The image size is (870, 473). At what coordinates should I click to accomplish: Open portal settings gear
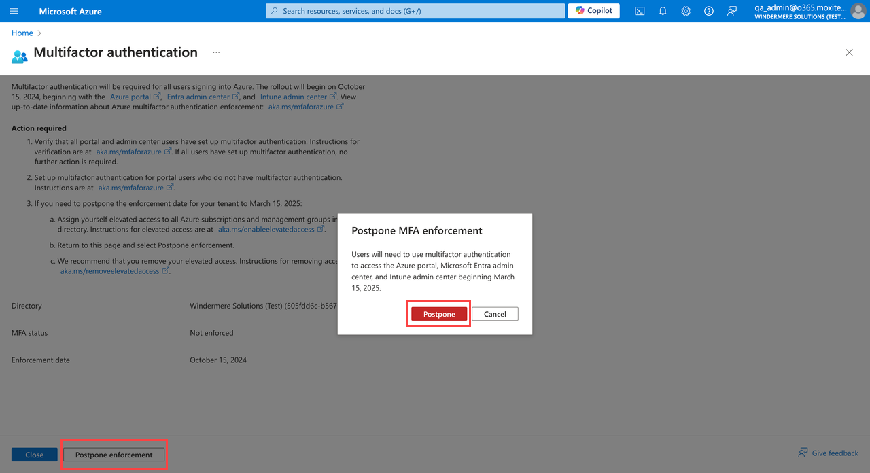coord(686,11)
